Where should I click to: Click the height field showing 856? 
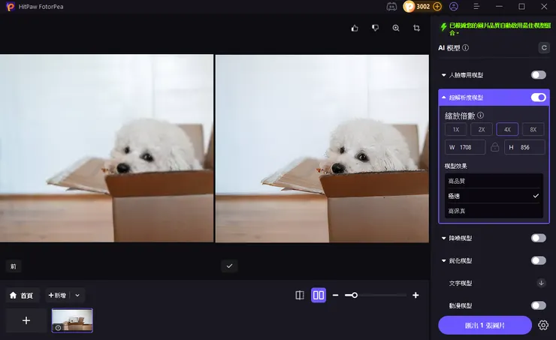point(524,147)
